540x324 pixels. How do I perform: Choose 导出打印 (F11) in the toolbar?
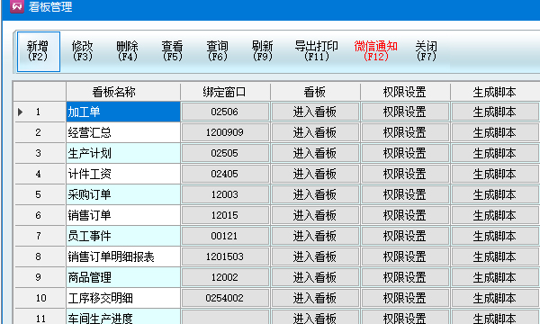[x=317, y=51]
